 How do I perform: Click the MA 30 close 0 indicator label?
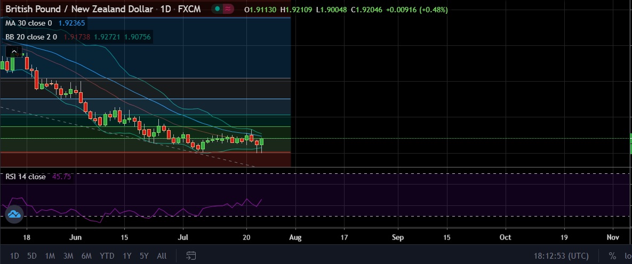click(29, 23)
